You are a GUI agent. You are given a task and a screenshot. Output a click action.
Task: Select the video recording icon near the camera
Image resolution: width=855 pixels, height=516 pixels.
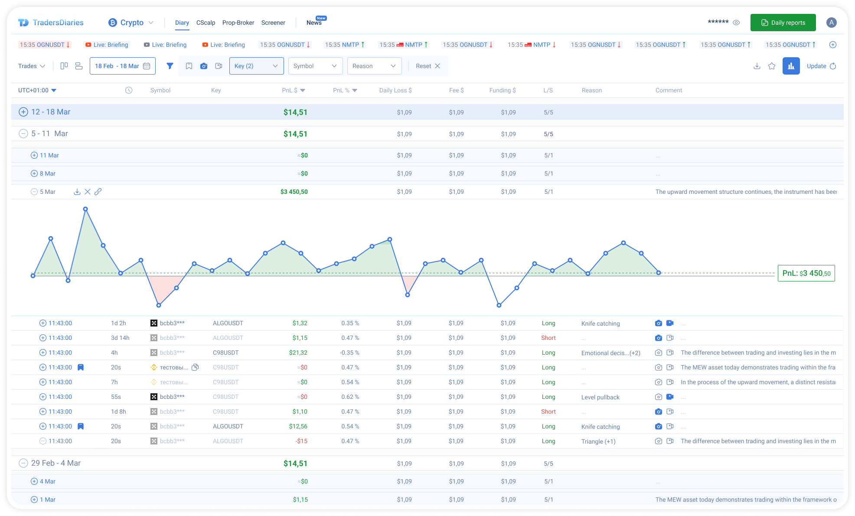click(x=219, y=66)
